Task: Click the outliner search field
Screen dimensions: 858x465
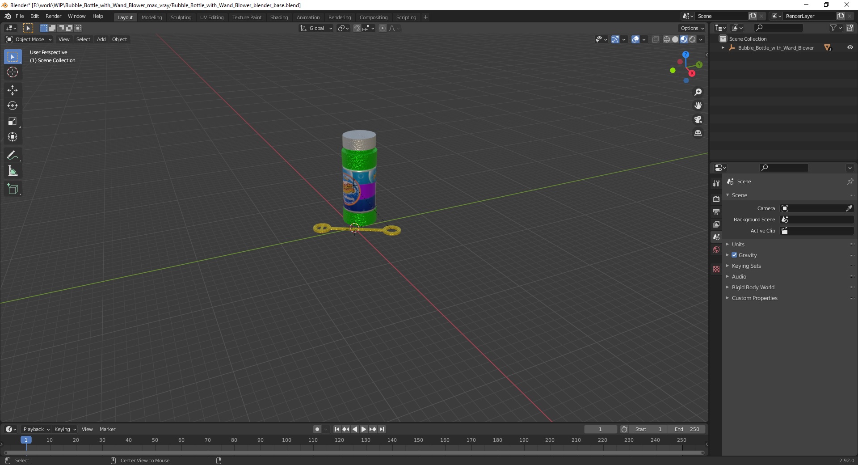Action: point(778,28)
